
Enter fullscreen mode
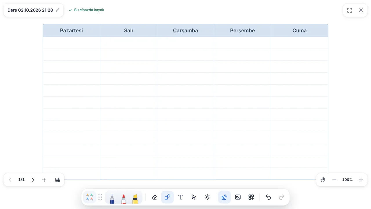350,10
